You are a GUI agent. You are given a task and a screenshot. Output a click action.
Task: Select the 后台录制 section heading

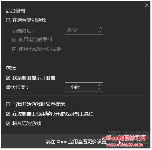16,11
